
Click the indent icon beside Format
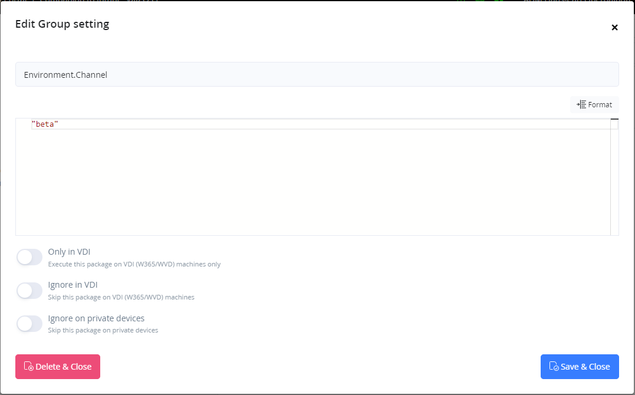click(x=581, y=104)
